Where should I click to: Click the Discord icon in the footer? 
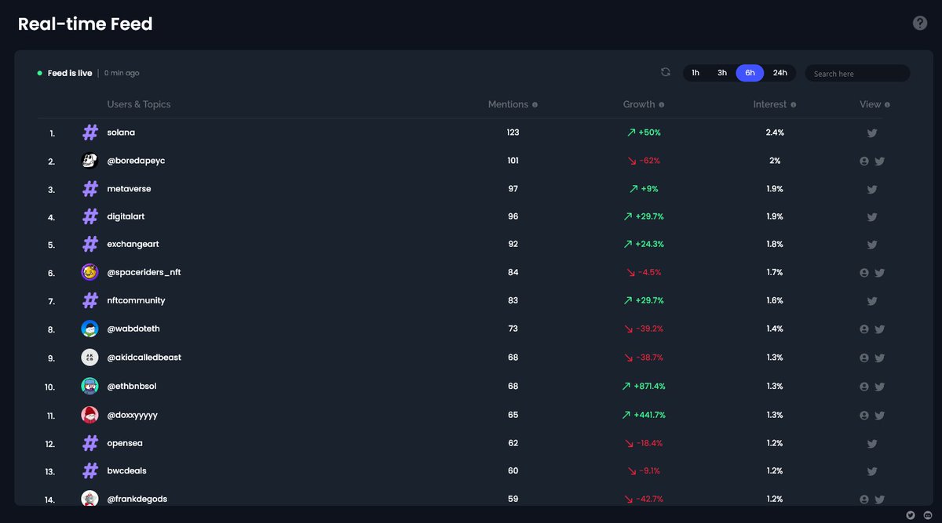pos(927,515)
